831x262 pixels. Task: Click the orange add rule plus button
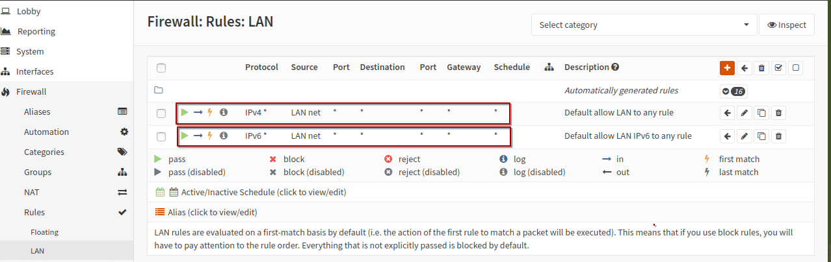click(727, 67)
